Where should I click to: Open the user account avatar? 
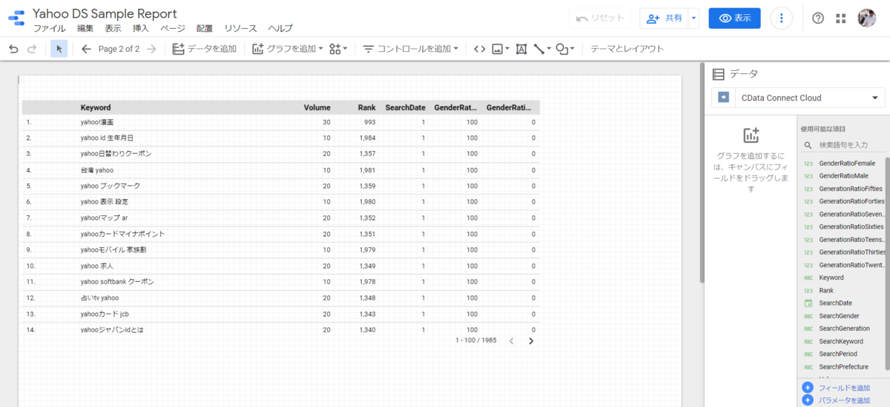pos(867,18)
